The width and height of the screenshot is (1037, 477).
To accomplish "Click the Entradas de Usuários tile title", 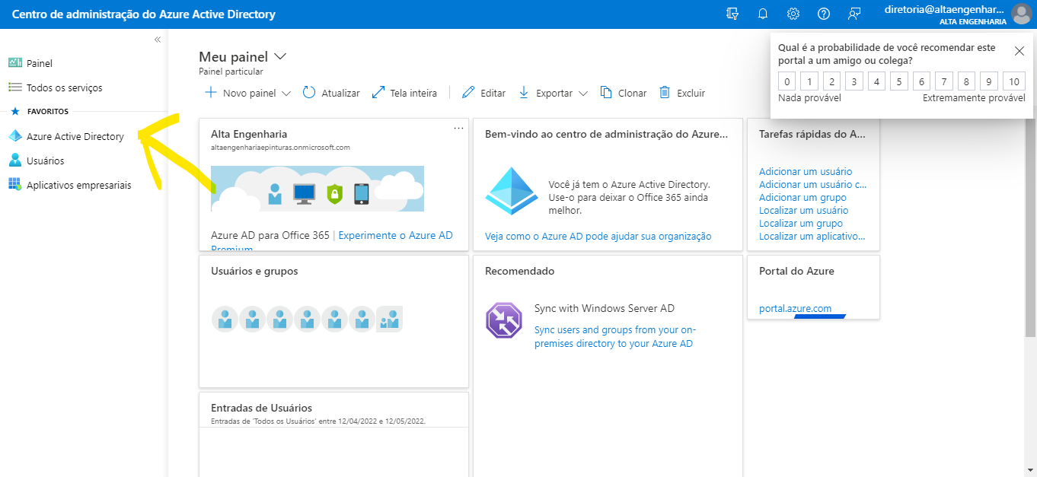I will 261,408.
